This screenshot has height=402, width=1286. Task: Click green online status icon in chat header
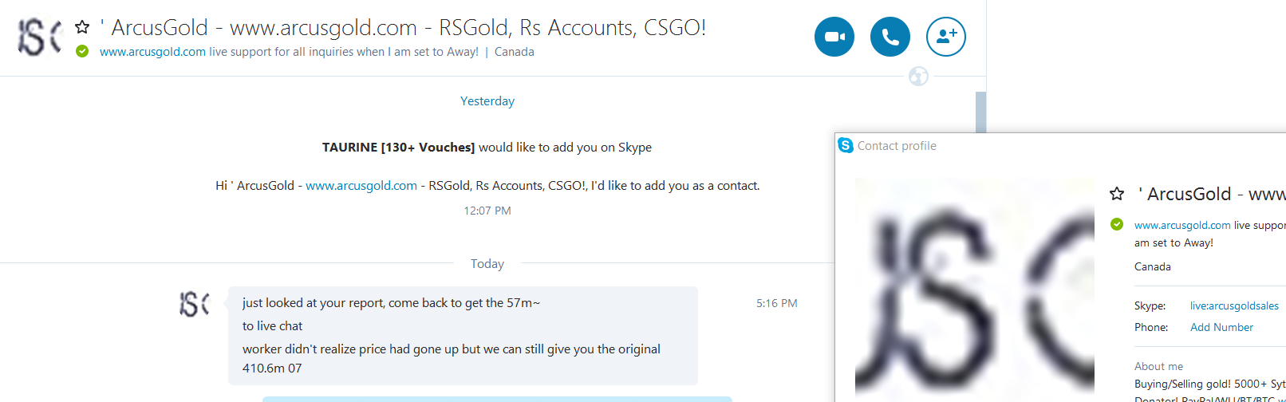pos(82,52)
